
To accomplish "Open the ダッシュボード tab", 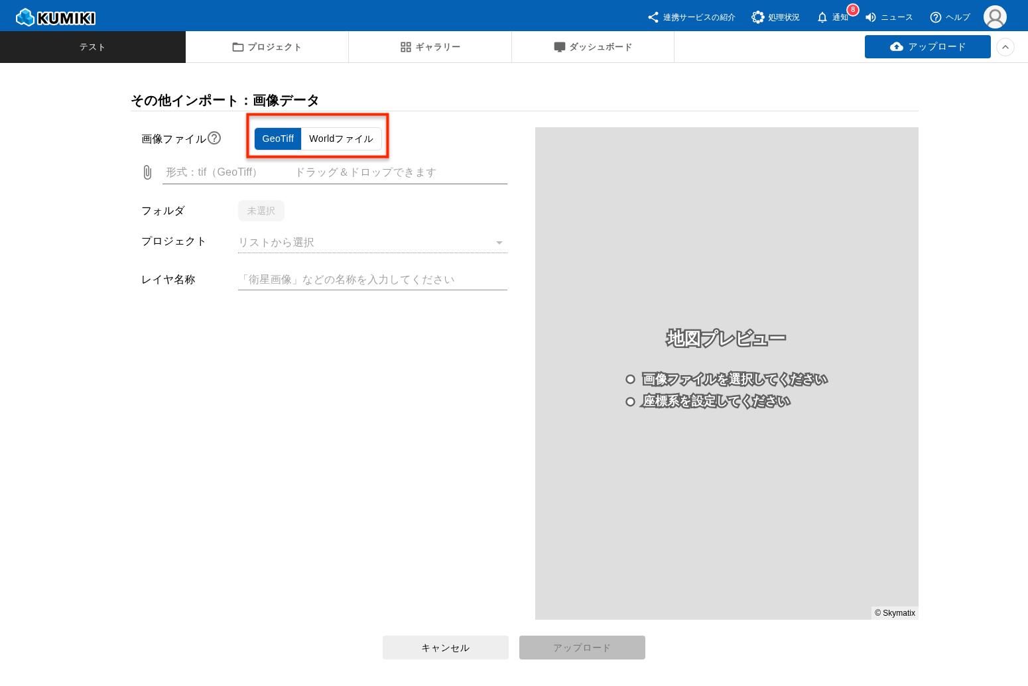I will tap(593, 47).
